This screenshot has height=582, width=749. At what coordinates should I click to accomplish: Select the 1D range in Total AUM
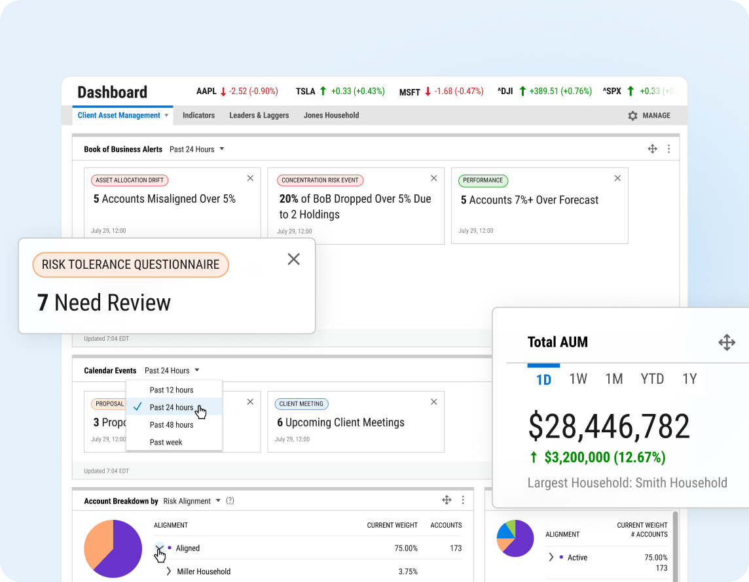pos(543,379)
